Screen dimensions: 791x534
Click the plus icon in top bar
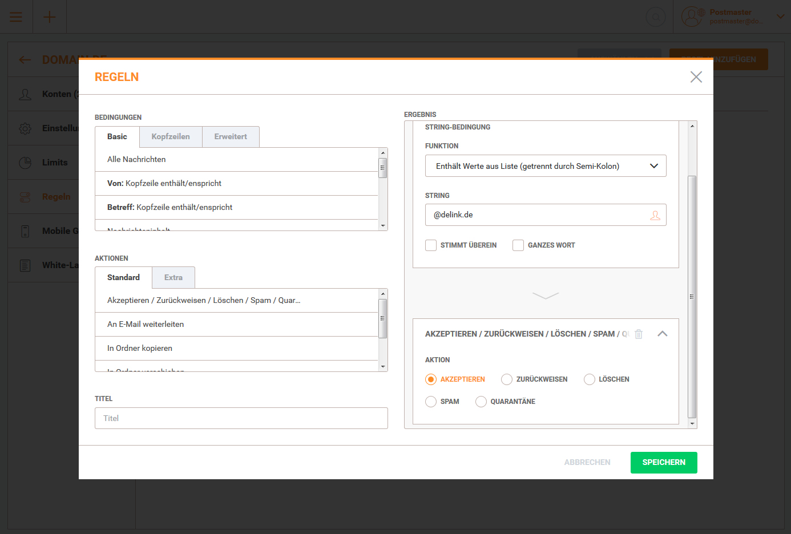[50, 17]
